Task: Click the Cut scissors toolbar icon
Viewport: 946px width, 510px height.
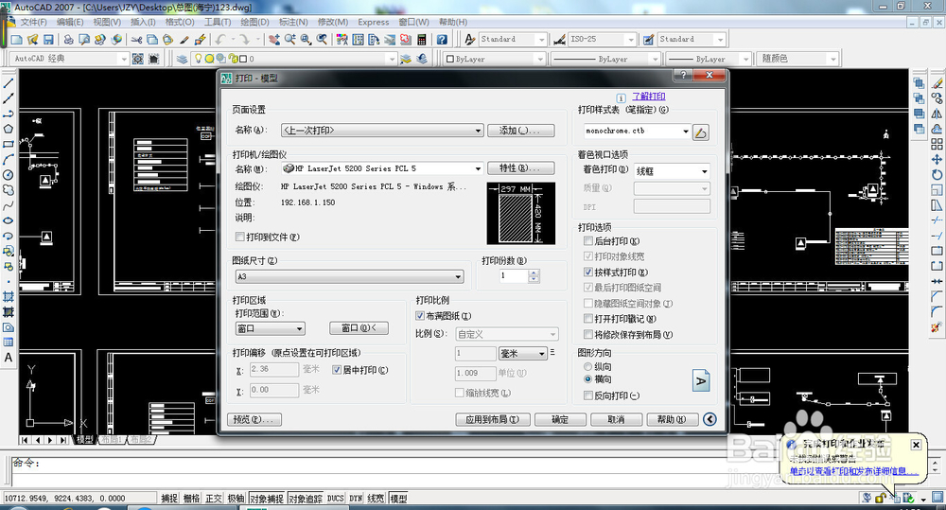Action: 137,39
